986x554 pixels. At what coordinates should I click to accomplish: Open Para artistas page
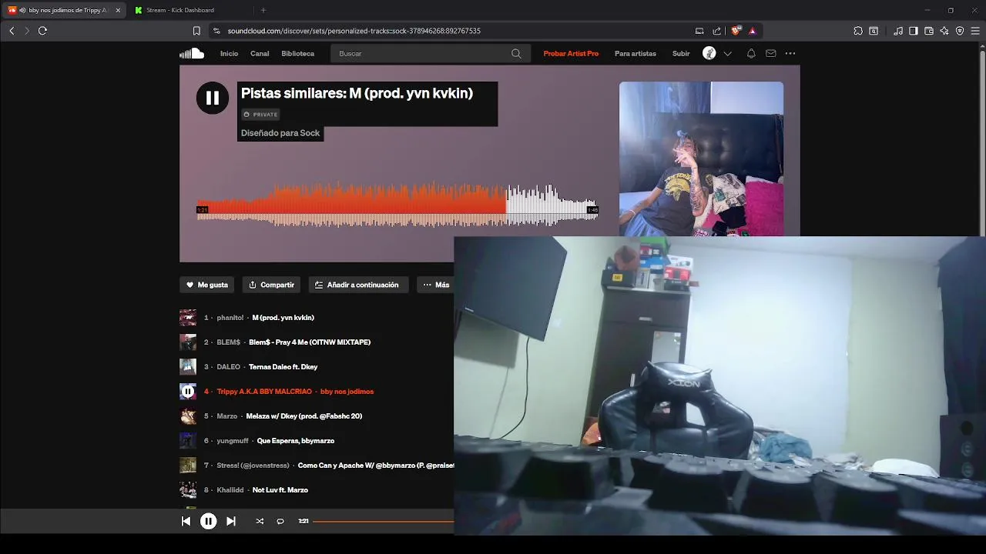click(x=636, y=53)
